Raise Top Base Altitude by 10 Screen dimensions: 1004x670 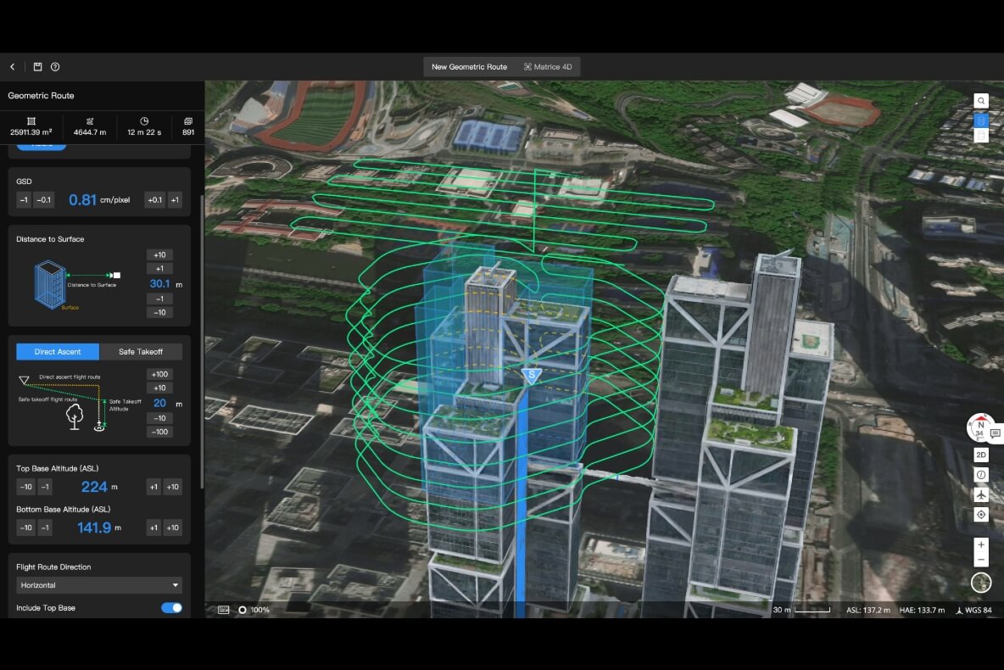(x=172, y=487)
